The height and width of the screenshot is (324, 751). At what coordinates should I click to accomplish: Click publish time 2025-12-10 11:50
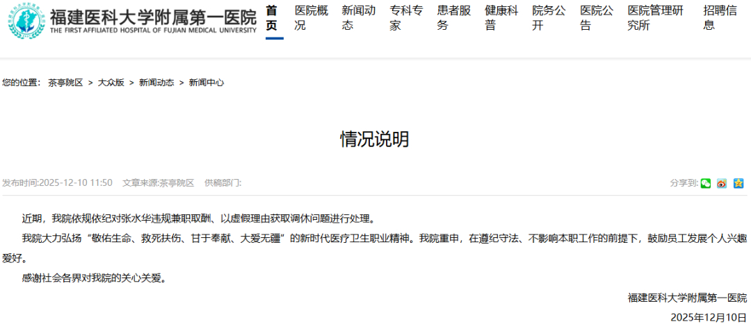pyautogui.click(x=57, y=183)
